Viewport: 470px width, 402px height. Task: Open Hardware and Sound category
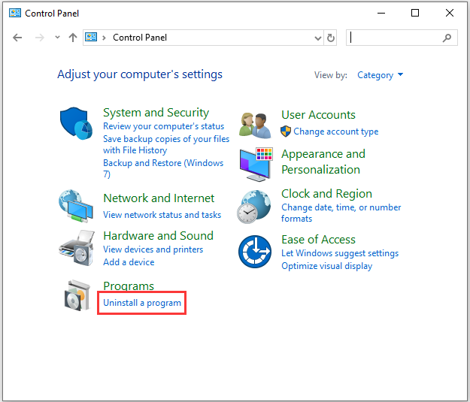tap(158, 236)
